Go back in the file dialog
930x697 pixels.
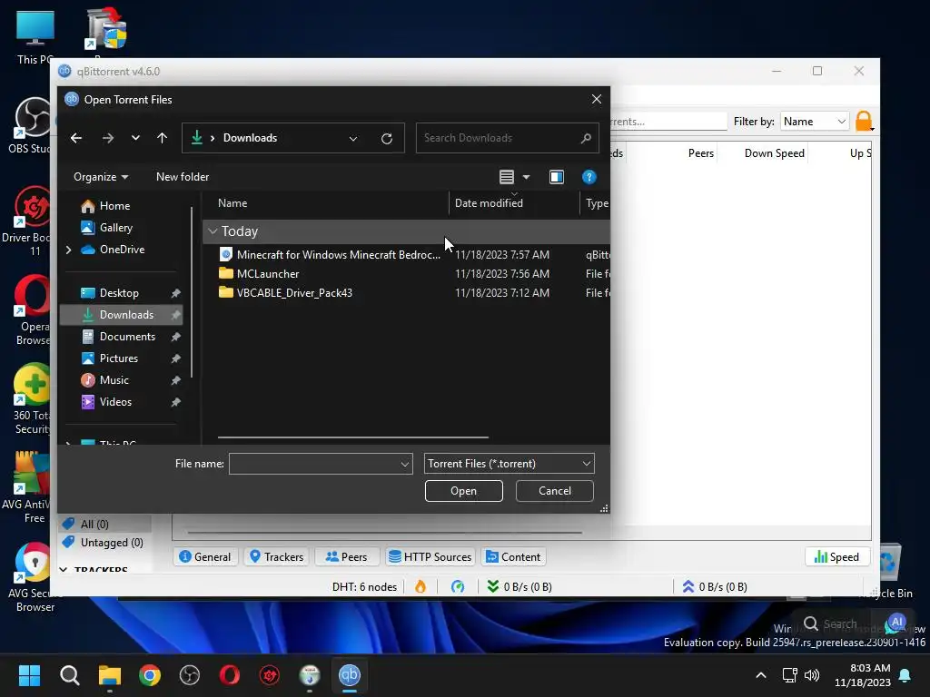76,138
